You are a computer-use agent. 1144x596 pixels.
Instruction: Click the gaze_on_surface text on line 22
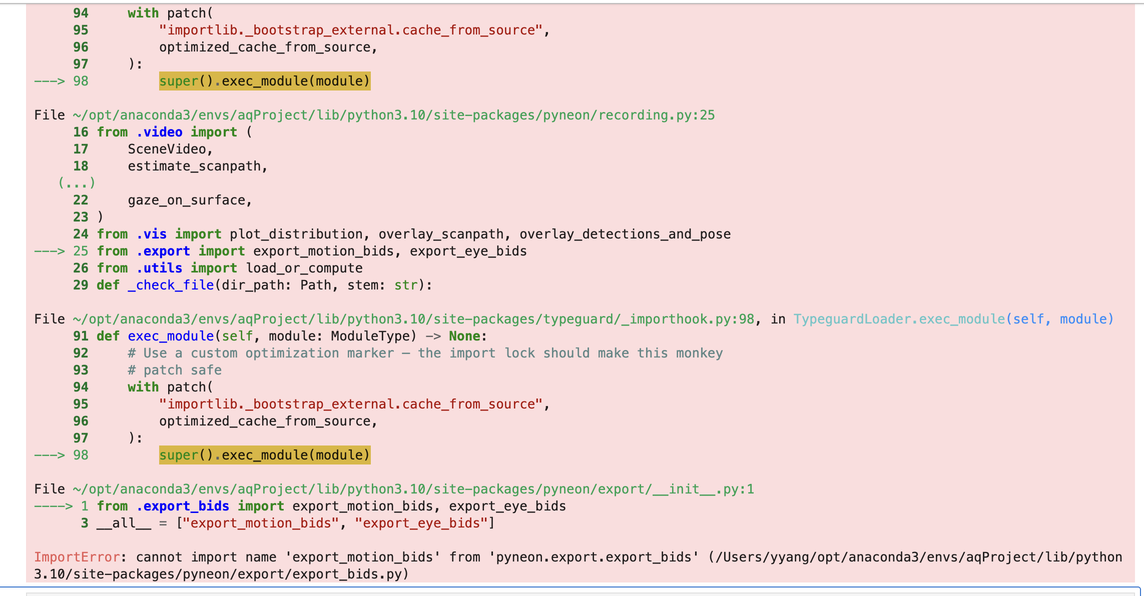pyautogui.click(x=187, y=200)
